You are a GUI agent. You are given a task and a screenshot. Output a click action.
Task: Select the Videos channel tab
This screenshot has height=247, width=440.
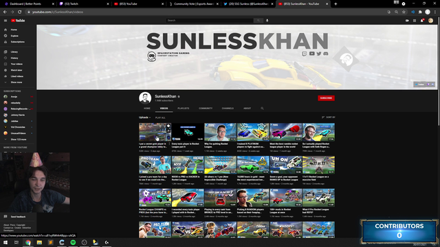coord(164,108)
